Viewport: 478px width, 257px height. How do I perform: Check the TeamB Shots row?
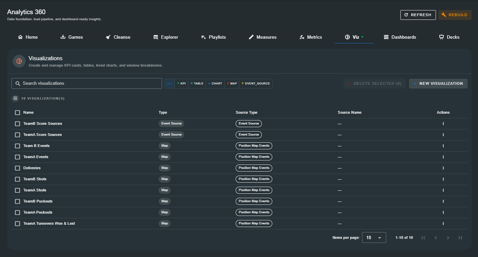click(17, 179)
